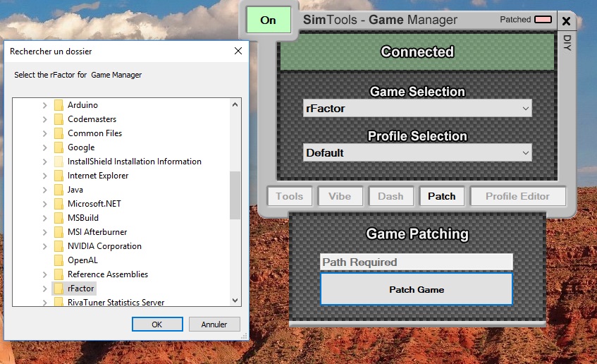Viewport: 597px width, 364px height.
Task: Switch to the Tools tab
Action: point(290,196)
